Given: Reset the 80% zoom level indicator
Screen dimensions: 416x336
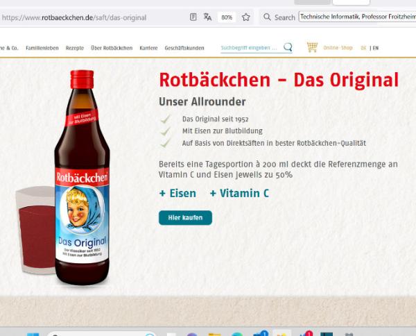Looking at the screenshot, I should click(227, 17).
